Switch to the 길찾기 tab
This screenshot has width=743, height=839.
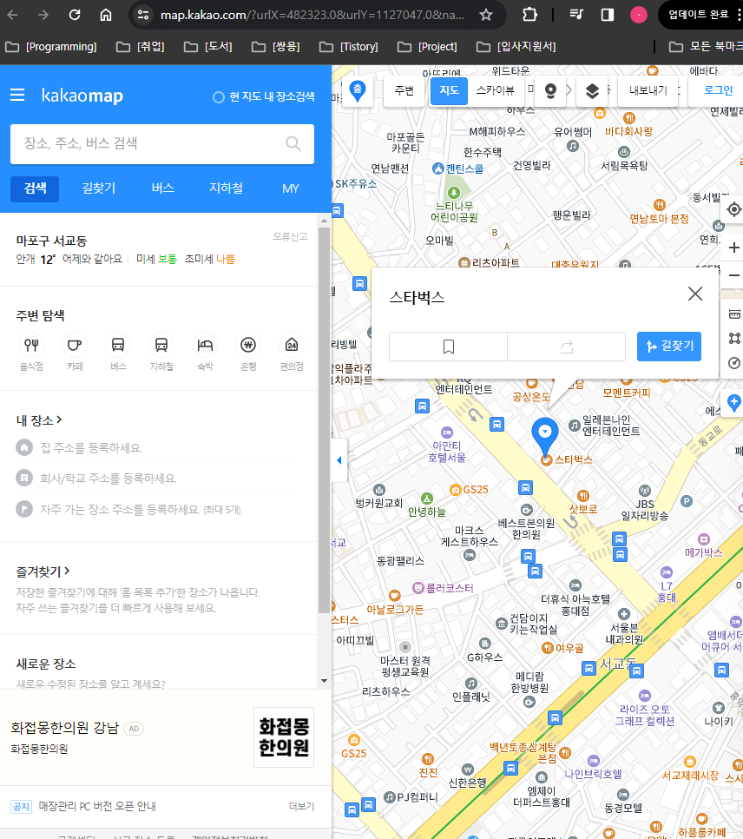[x=98, y=188]
